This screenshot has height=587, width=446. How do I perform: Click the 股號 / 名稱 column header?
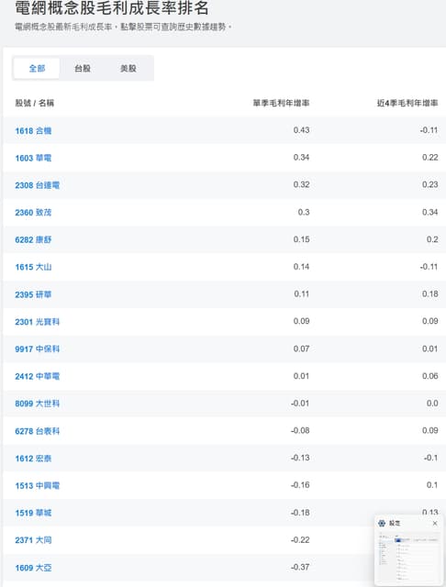pyautogui.click(x=35, y=103)
